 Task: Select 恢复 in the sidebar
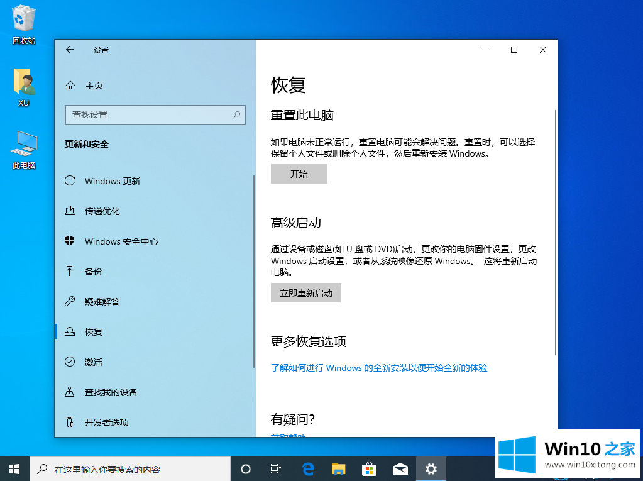click(x=83, y=332)
